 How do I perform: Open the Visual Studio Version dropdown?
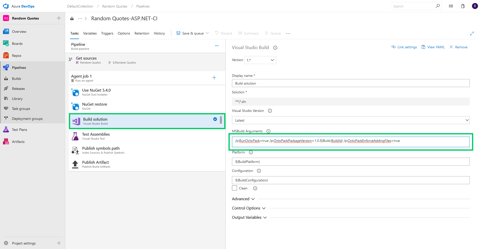point(351,120)
